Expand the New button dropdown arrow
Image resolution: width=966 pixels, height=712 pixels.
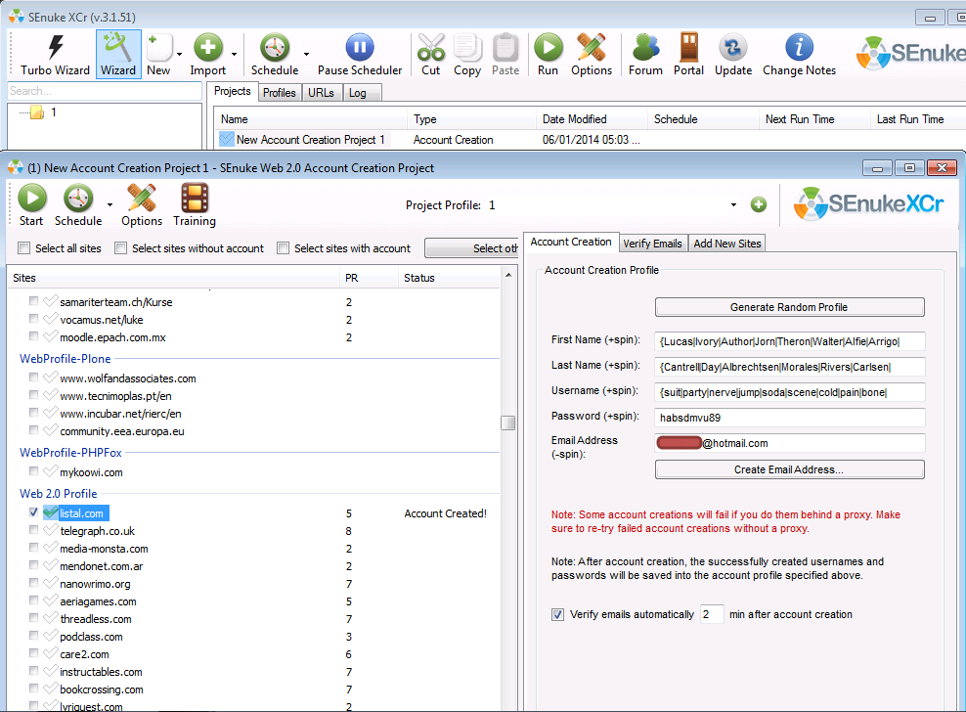click(179, 54)
